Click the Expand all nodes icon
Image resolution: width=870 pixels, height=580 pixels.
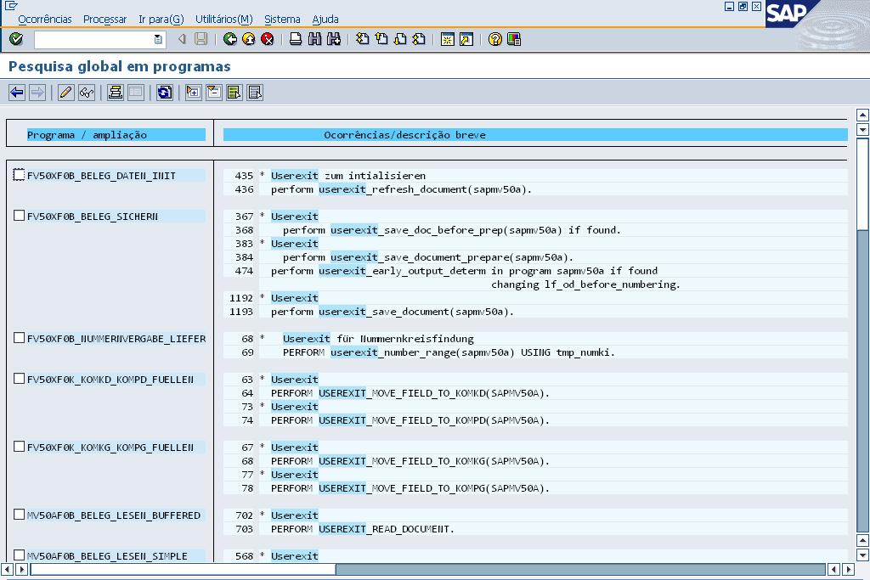coord(194,93)
